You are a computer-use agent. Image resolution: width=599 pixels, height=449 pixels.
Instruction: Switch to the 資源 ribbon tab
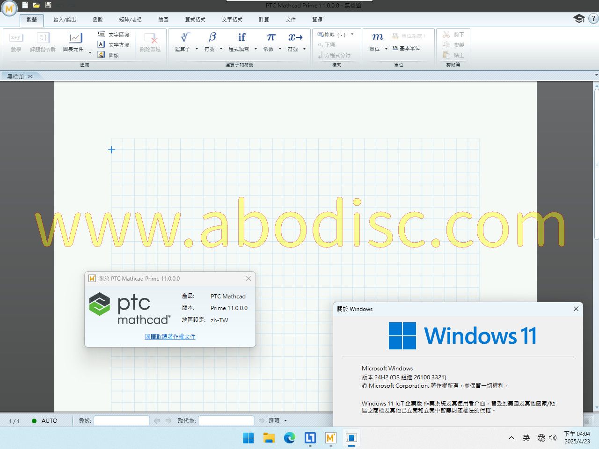[x=317, y=20]
